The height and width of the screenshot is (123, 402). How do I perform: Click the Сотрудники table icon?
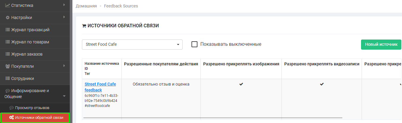coord(8,78)
